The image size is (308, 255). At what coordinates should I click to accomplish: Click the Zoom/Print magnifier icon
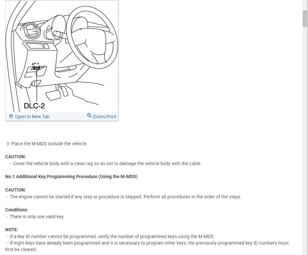tap(89, 115)
